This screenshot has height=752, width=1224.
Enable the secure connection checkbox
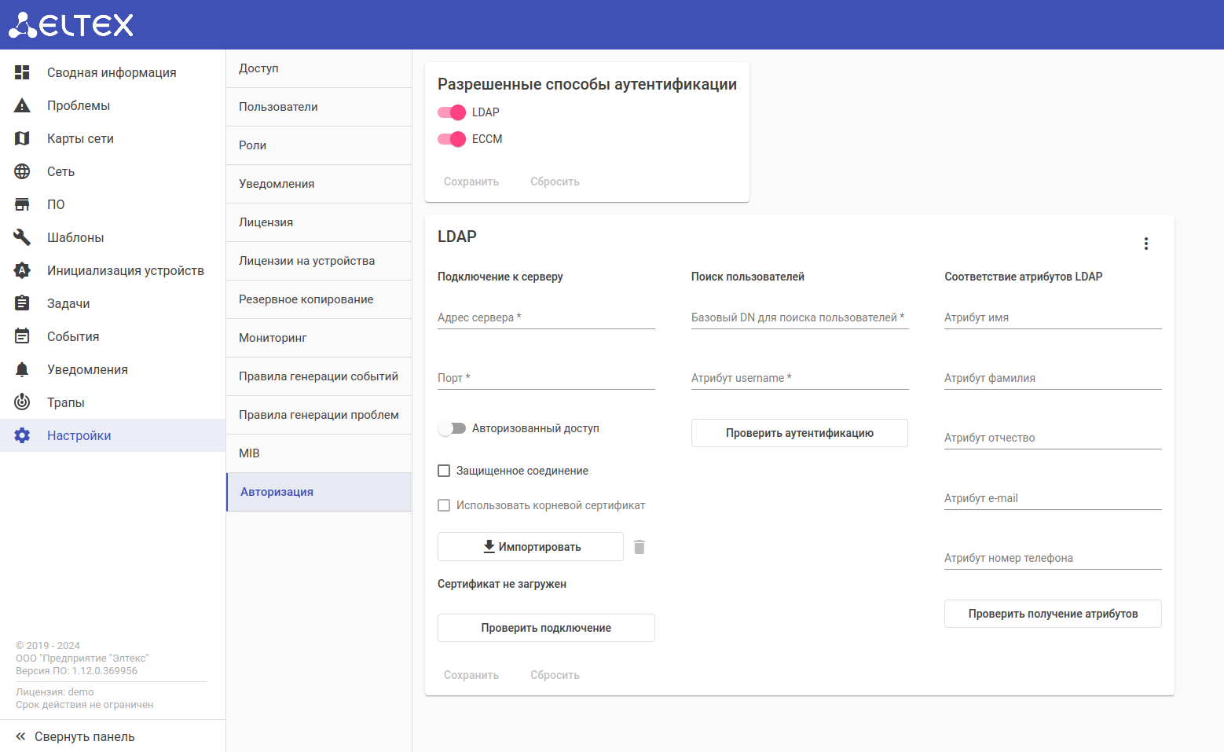coord(444,471)
